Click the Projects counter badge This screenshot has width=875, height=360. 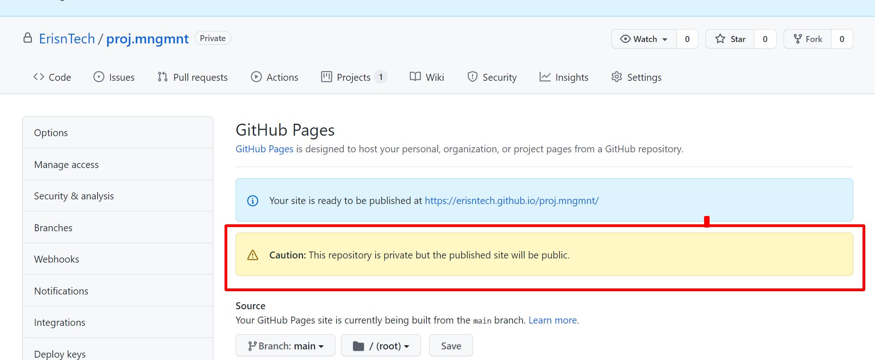coord(381,77)
